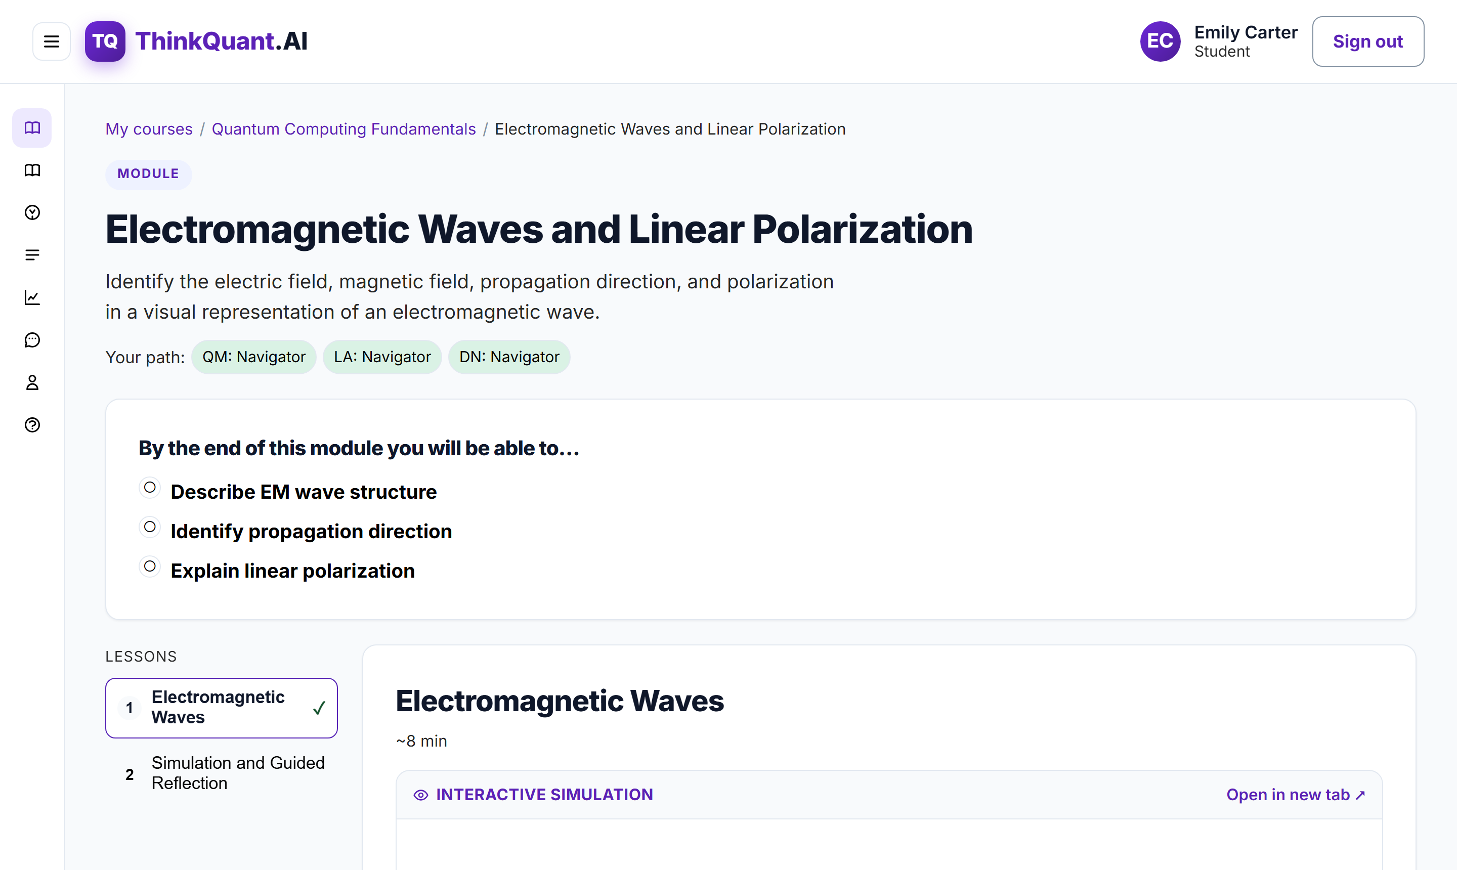1457x870 pixels.
Task: Click the LESSONS section heading
Action: 141,657
